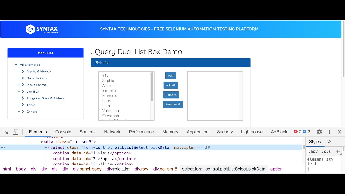Image resolution: width=345 pixels, height=194 pixels.
Task: Toggle the device toolbar icon in DevTools
Action: pos(16,132)
